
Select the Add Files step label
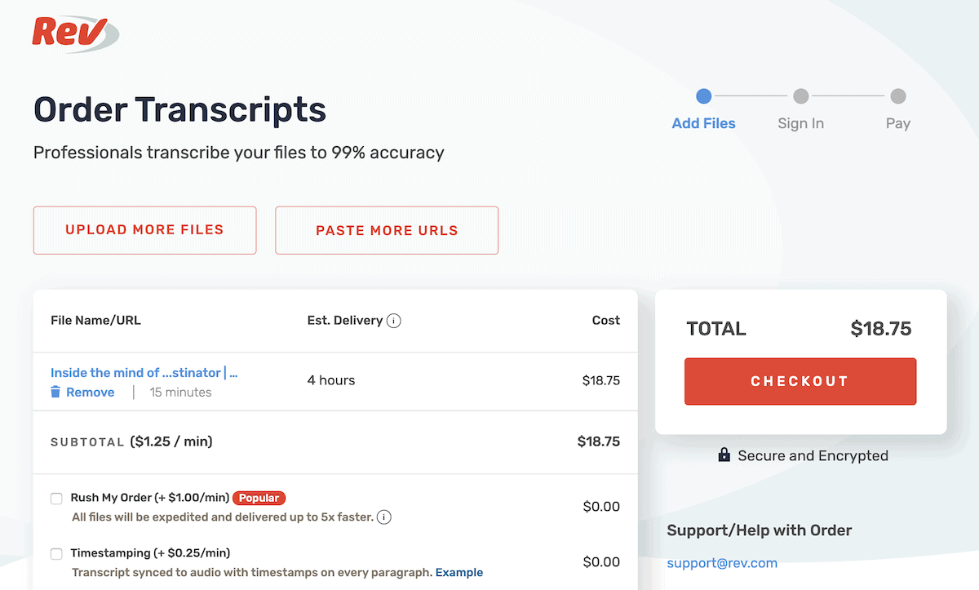(x=703, y=124)
